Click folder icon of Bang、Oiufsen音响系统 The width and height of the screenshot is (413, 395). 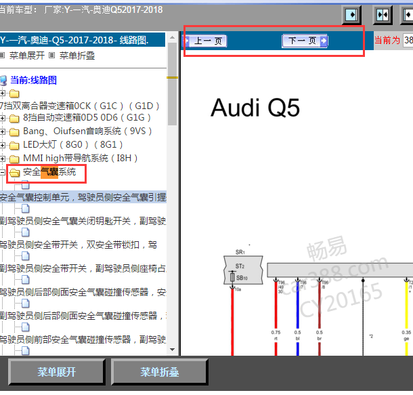[14, 131]
